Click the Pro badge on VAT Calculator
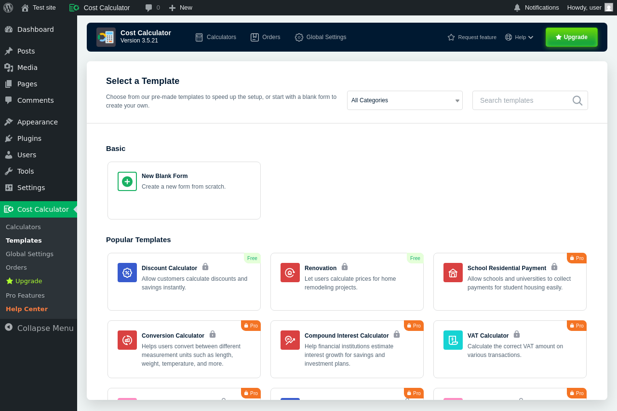 click(x=577, y=326)
